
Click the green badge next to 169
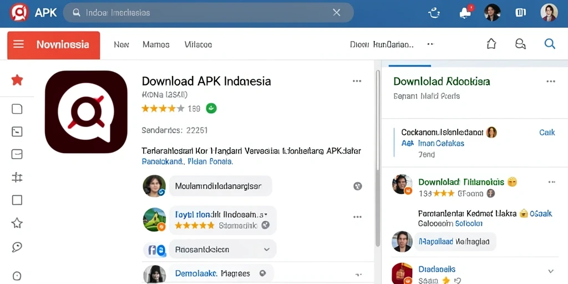click(211, 108)
